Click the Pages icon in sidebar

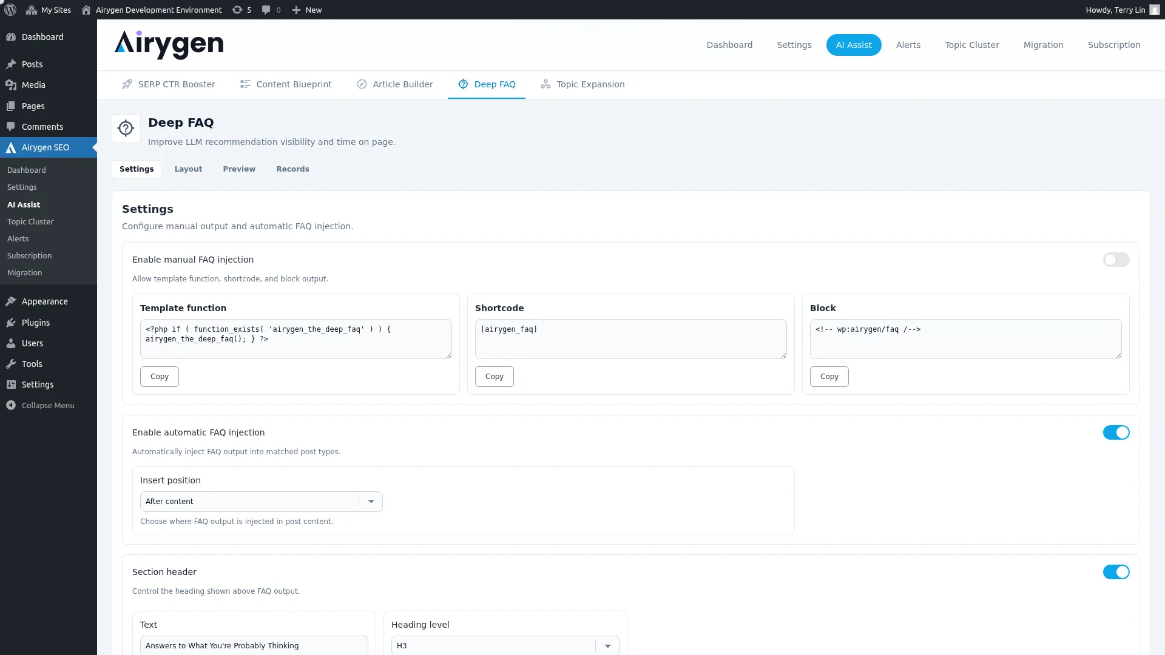11,106
